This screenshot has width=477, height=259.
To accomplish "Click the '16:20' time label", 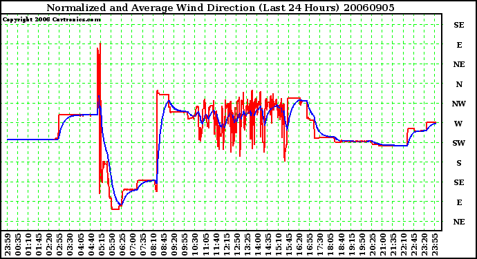I will click(299, 244).
